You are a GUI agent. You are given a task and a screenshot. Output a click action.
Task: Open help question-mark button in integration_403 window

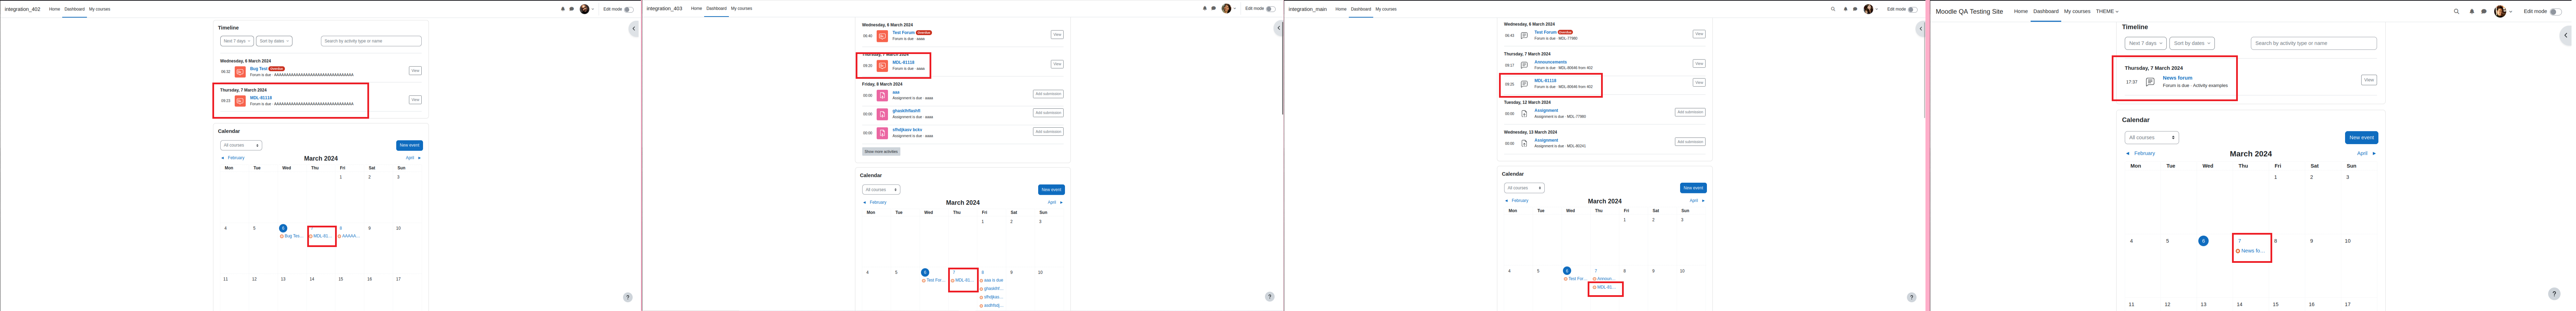click(1270, 297)
